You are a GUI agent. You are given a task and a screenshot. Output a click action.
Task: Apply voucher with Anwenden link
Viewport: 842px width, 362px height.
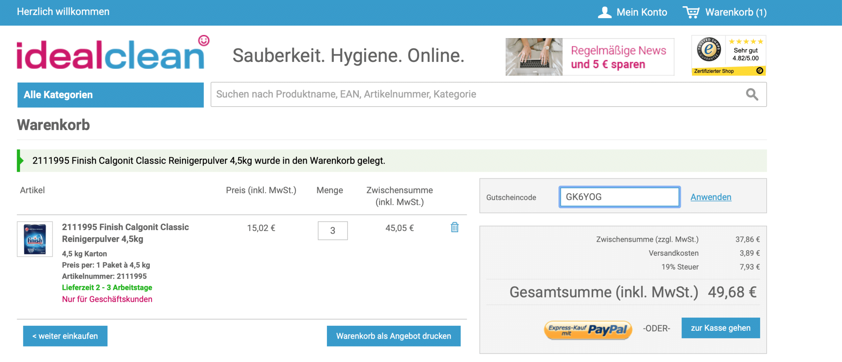pos(711,197)
